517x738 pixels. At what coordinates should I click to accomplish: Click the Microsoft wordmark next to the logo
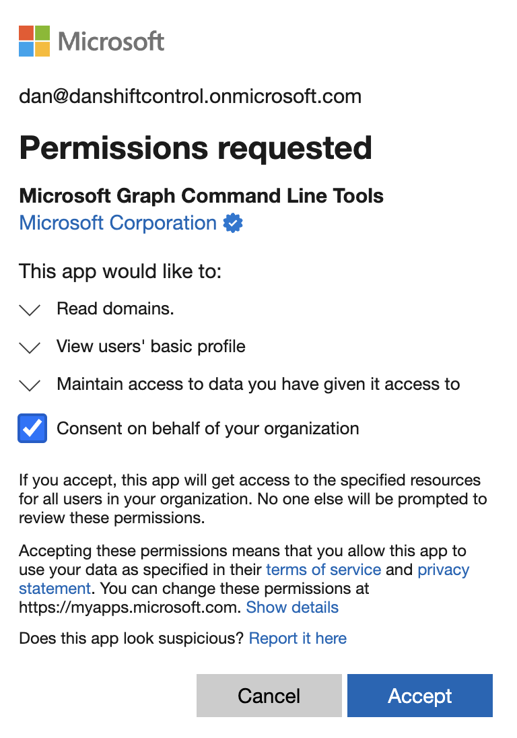coord(110,40)
